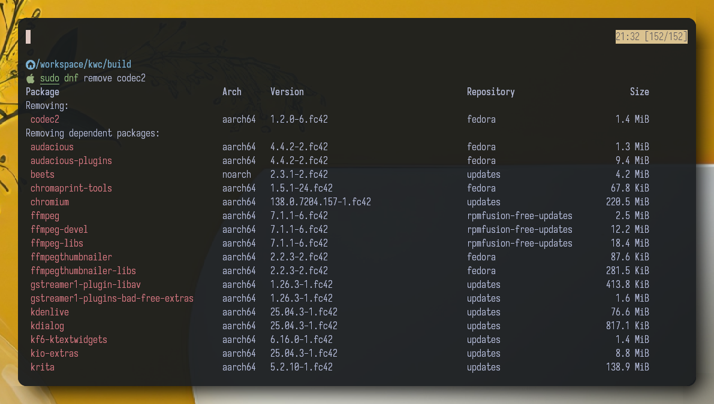The height and width of the screenshot is (404, 714).
Task: Click version 138.0.7204.157-1.fc42 of chromium
Action: tap(321, 202)
